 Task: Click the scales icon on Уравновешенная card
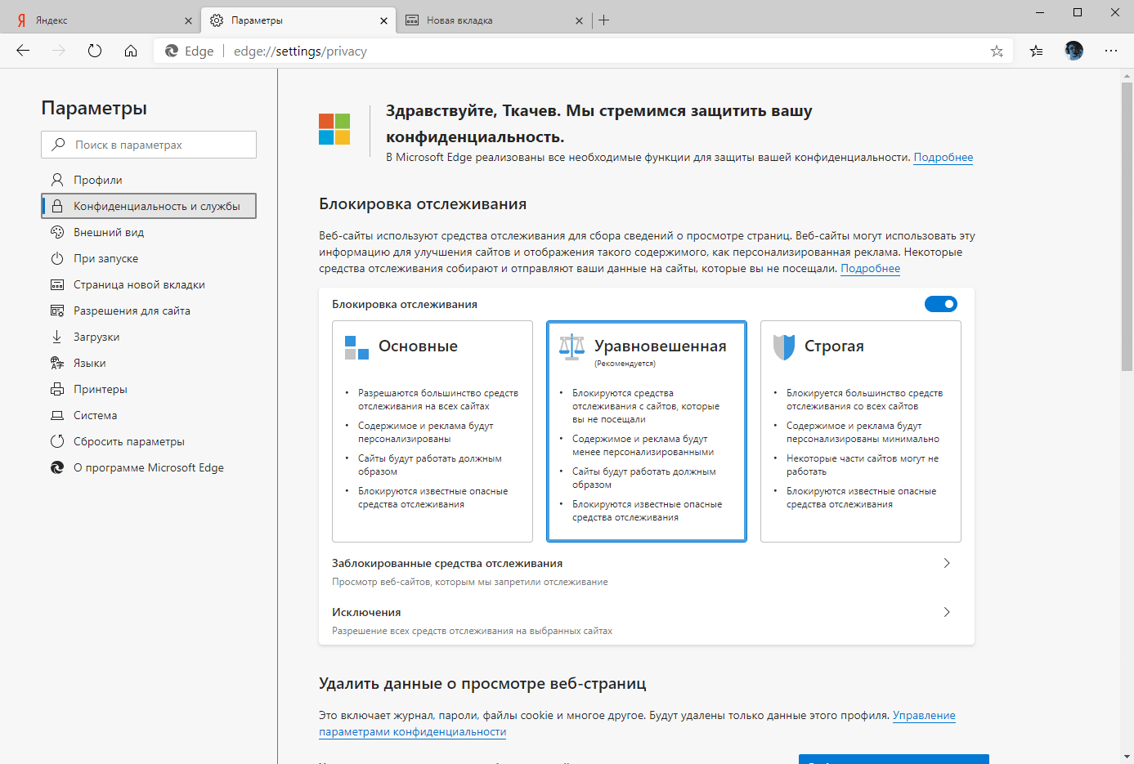tap(572, 347)
